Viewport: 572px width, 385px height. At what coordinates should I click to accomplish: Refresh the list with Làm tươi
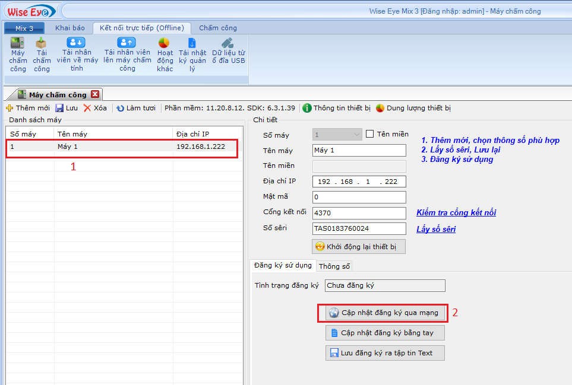[x=136, y=108]
